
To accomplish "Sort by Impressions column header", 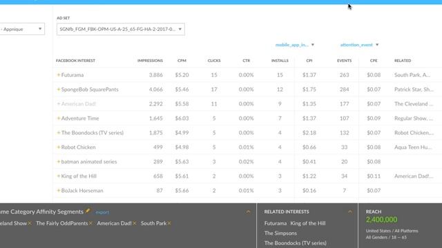I will 150,61.
